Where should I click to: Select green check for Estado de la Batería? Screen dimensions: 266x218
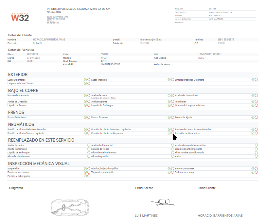click(x=85, y=96)
